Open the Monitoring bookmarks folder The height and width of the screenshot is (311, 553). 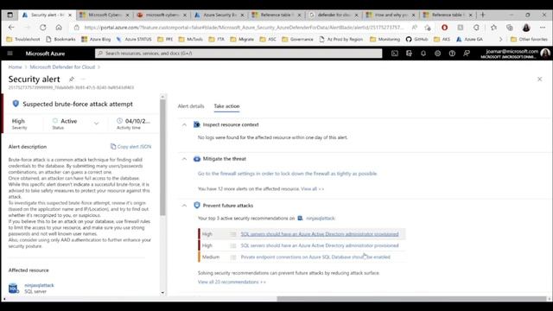coord(385,39)
